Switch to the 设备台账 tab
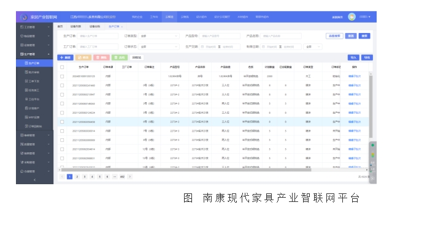 [94, 26]
